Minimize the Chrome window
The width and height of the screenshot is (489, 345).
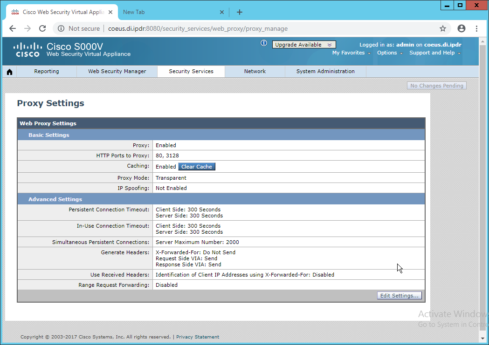click(447, 5)
